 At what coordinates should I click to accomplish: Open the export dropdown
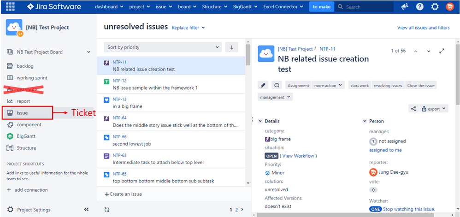[434, 109]
